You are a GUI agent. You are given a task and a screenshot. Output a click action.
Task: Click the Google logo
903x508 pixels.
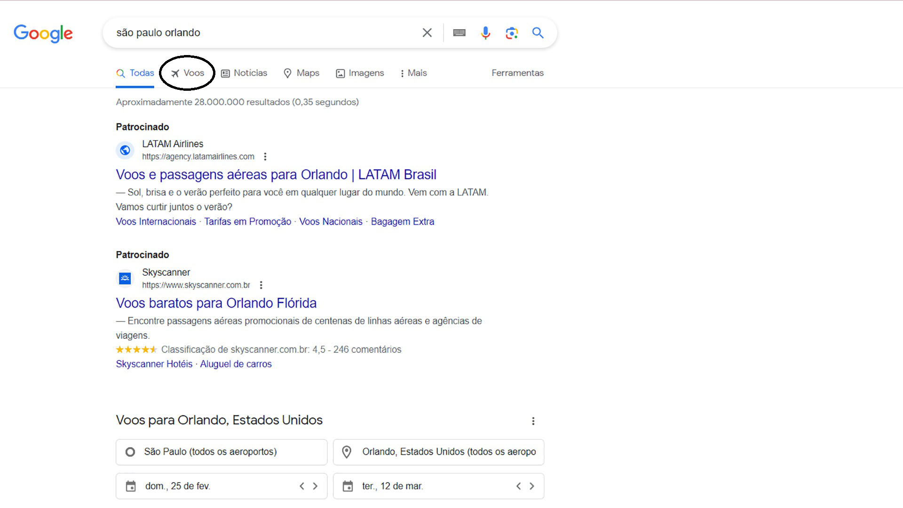pyautogui.click(x=43, y=33)
